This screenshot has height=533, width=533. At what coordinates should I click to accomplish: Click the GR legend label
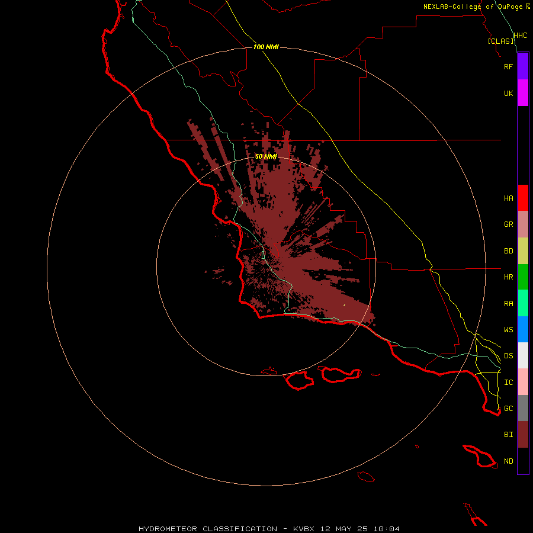pos(508,224)
